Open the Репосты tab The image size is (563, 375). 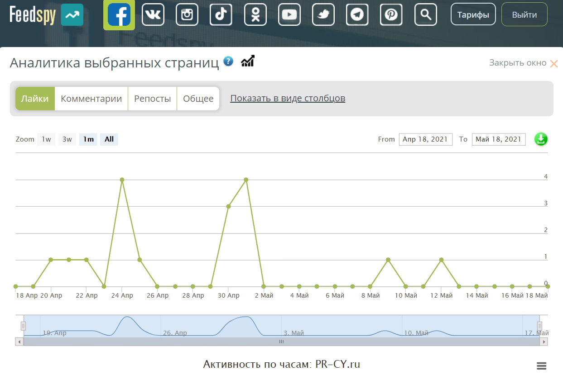(152, 98)
